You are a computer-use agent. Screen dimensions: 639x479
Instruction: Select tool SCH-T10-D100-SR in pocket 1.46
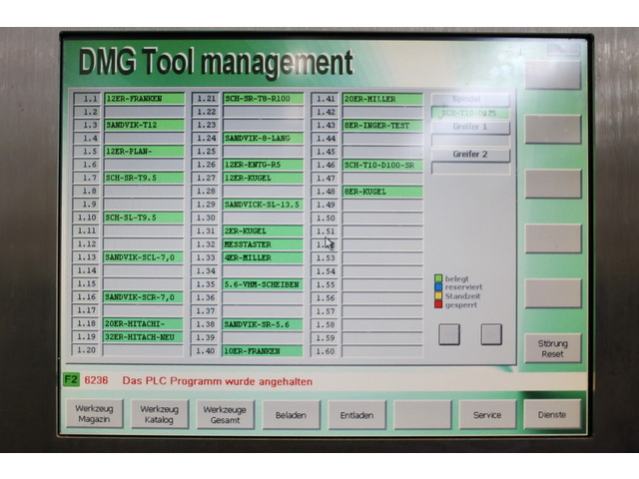(382, 165)
